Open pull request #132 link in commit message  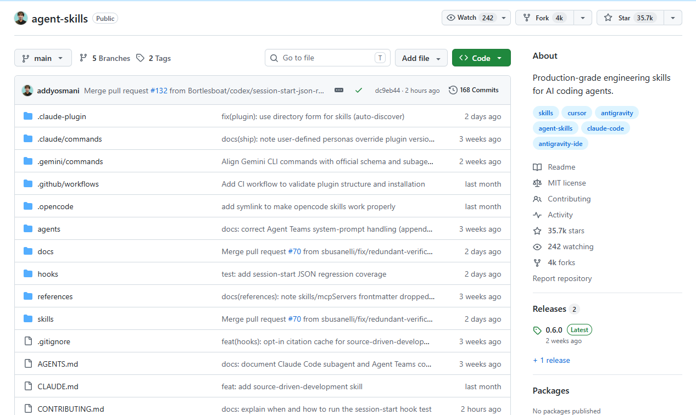tap(159, 91)
